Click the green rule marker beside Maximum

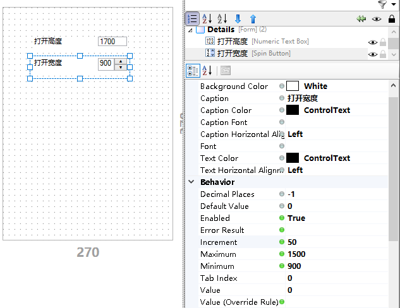click(282, 254)
